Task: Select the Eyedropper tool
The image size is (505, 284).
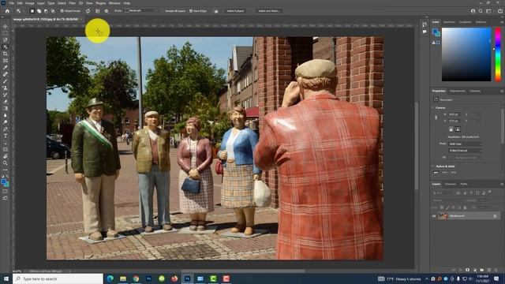Action: [6, 67]
